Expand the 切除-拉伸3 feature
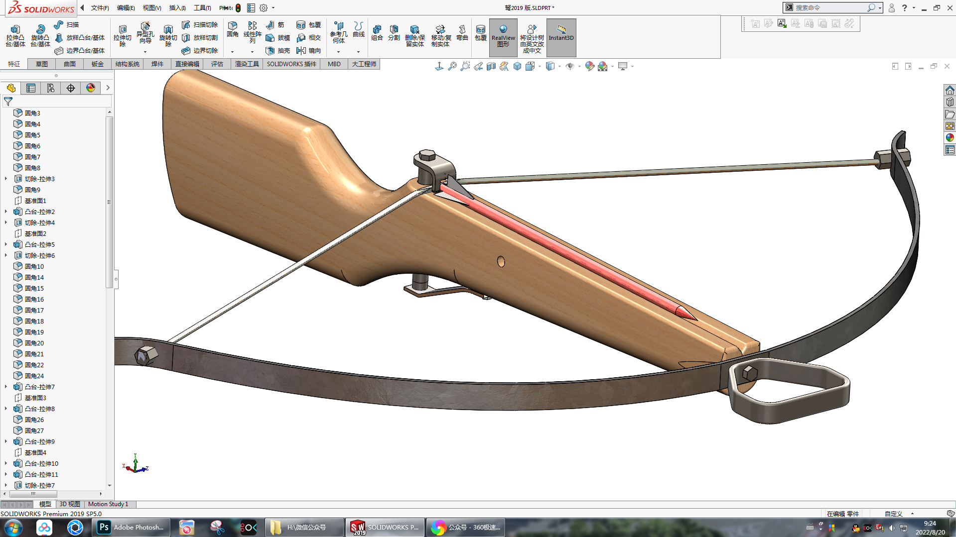The height and width of the screenshot is (537, 956). [x=6, y=178]
